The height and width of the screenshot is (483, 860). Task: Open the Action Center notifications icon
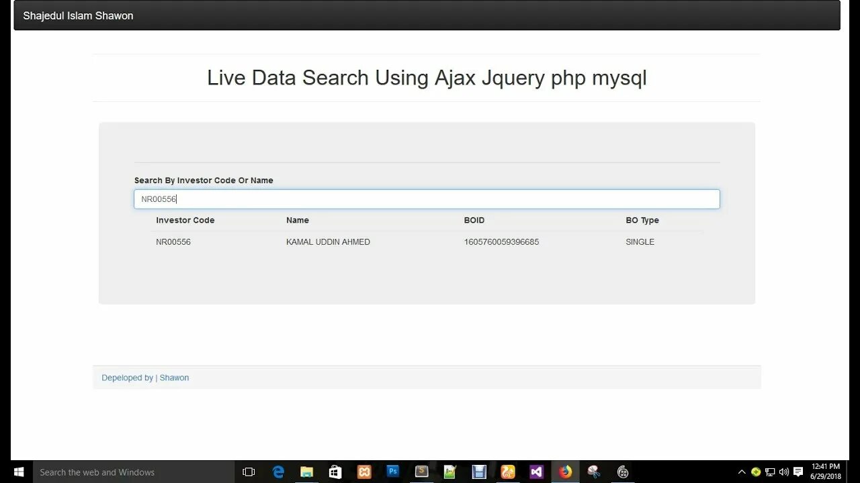(x=798, y=472)
